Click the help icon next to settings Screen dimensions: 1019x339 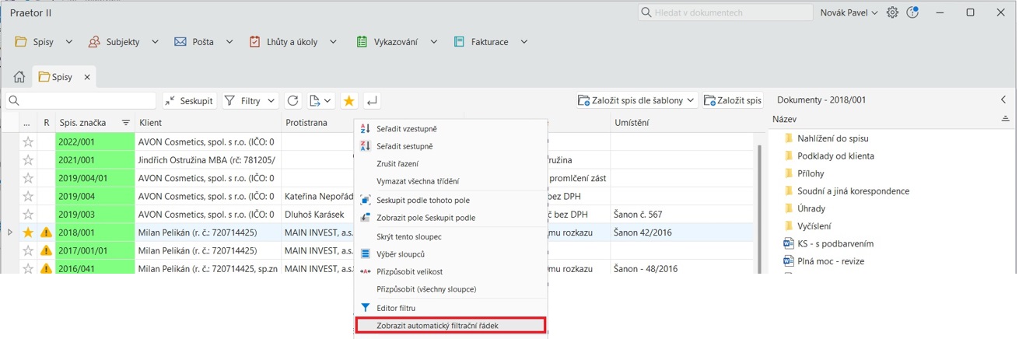coord(913,12)
